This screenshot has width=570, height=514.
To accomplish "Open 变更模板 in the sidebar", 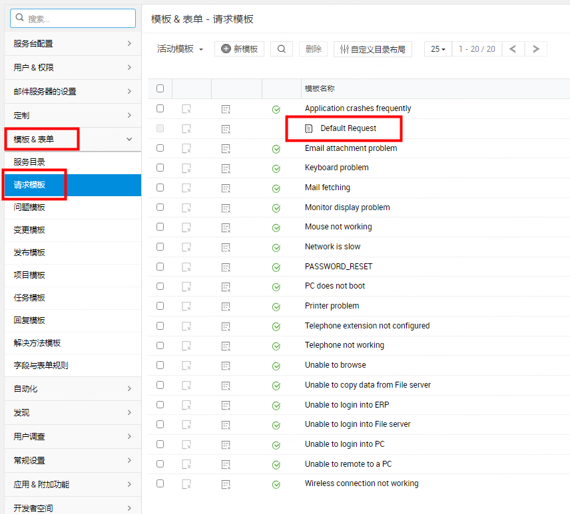I will pos(73,230).
